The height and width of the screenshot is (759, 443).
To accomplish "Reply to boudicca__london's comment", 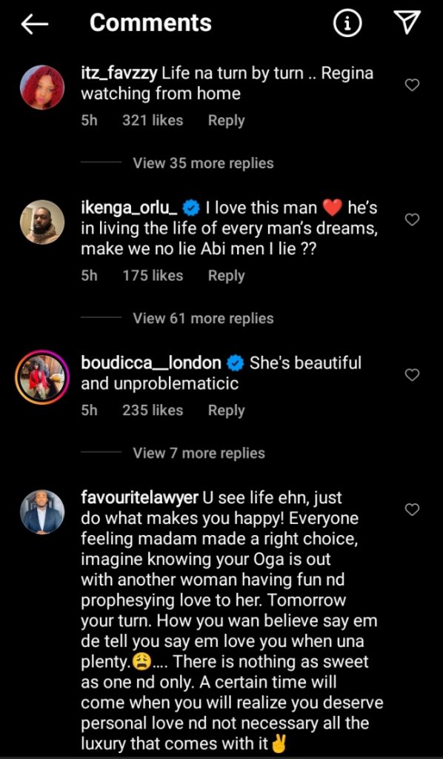I will pos(226,410).
